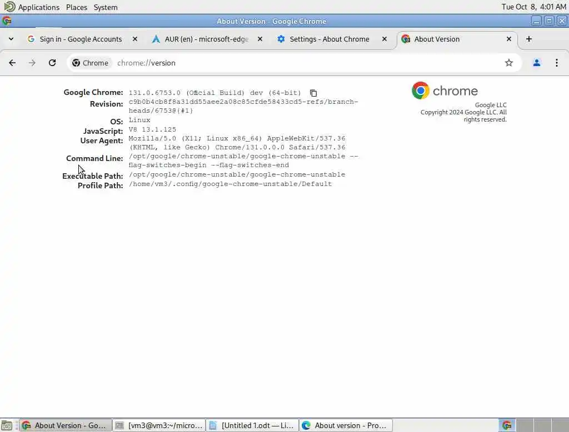
Task: Open the Places menu
Action: coord(77,7)
